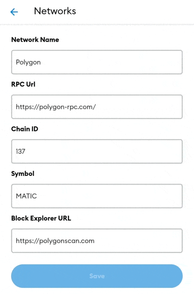Screen dimensions: 194x294
Task: Select the RPC Url input field
Action: click(97, 107)
